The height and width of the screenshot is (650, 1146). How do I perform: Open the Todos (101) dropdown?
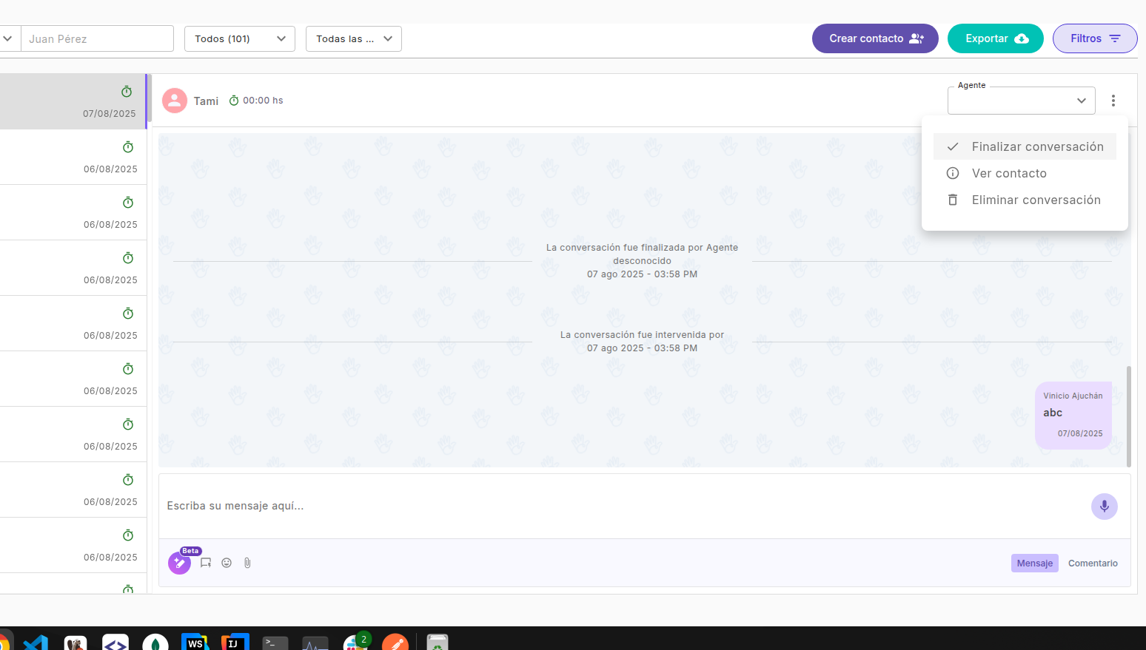[240, 38]
